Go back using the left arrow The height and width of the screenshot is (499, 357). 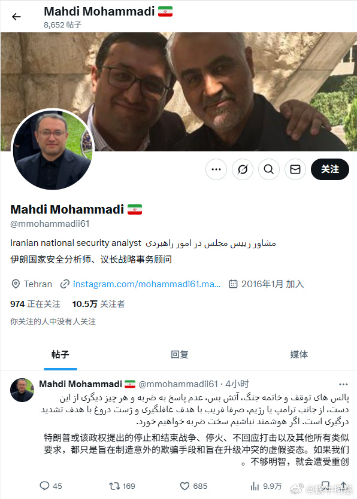point(16,17)
